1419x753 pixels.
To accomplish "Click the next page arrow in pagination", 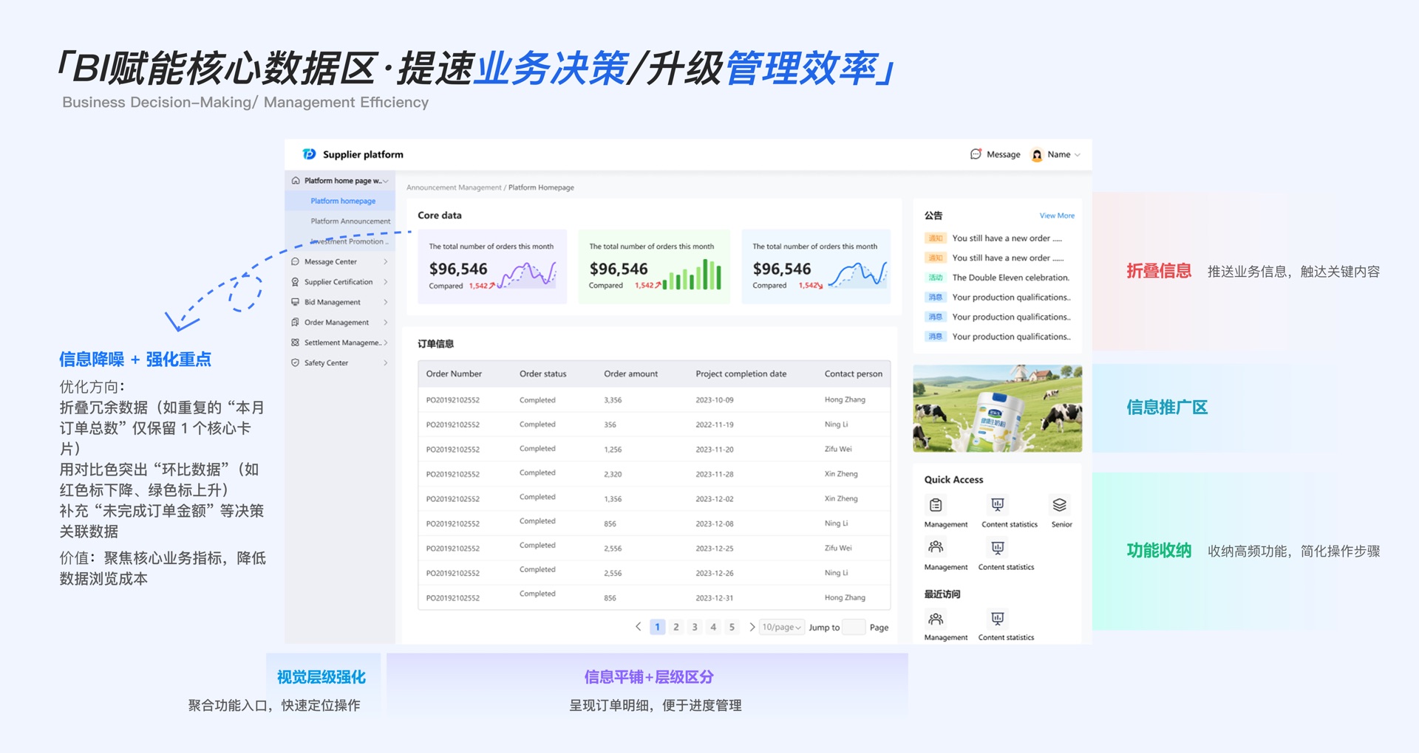I will click(x=752, y=627).
